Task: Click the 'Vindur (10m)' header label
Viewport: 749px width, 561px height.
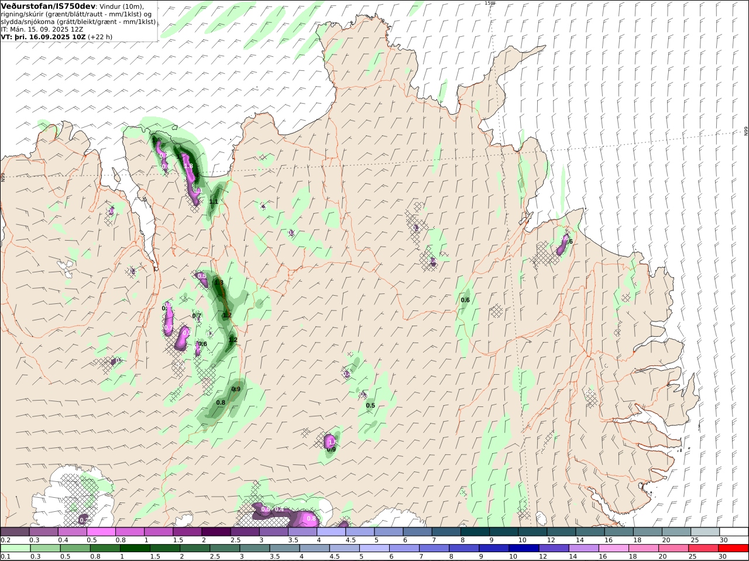Action: [x=121, y=6]
